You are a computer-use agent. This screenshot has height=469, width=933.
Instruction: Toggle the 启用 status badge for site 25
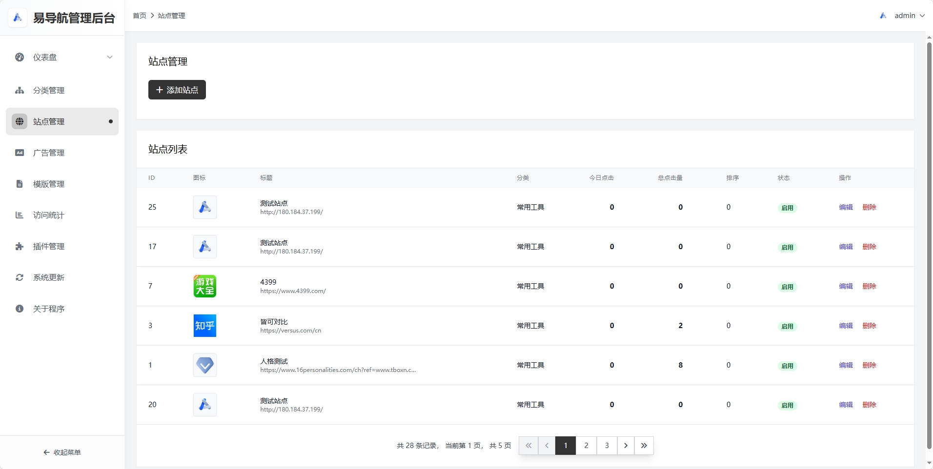pyautogui.click(x=787, y=208)
